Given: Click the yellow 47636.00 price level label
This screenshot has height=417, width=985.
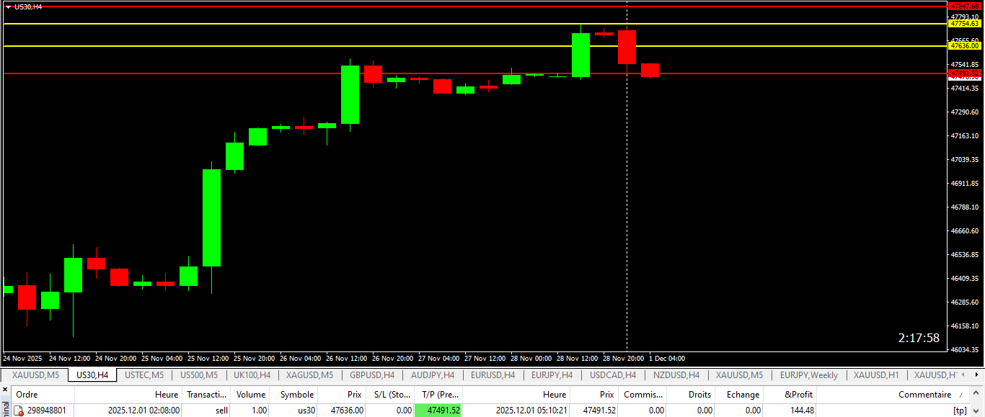Looking at the screenshot, I should point(965,46).
